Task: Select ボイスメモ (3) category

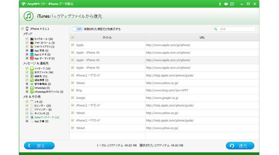Action: 42,114
